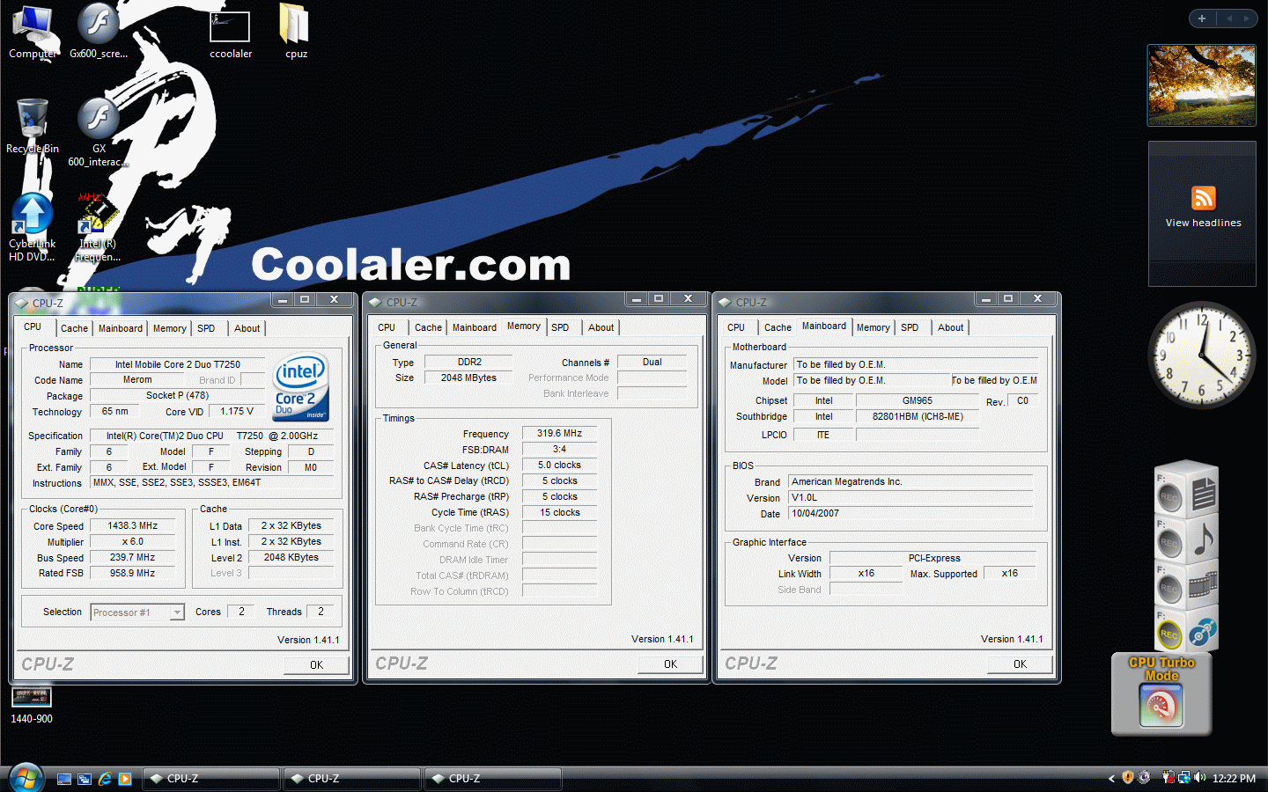Open the Recycle Bin
Image resolution: width=1268 pixels, height=792 pixels.
pos(33,127)
